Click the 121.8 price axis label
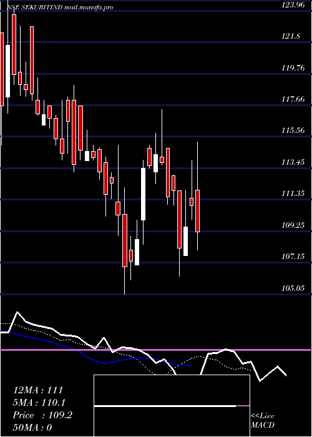 (x=291, y=36)
